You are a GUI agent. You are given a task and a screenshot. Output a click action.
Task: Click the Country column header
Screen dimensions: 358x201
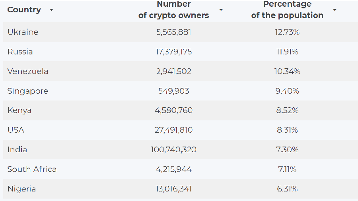(x=24, y=10)
